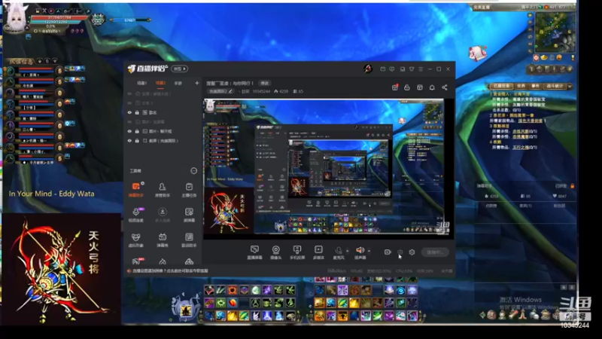Open the 已接任务 quest tab
Viewport: 602px width, 339px height.
click(501, 86)
